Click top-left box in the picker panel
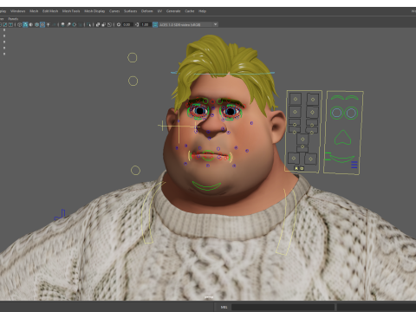The width and height of the screenshot is (416, 312). point(296,99)
